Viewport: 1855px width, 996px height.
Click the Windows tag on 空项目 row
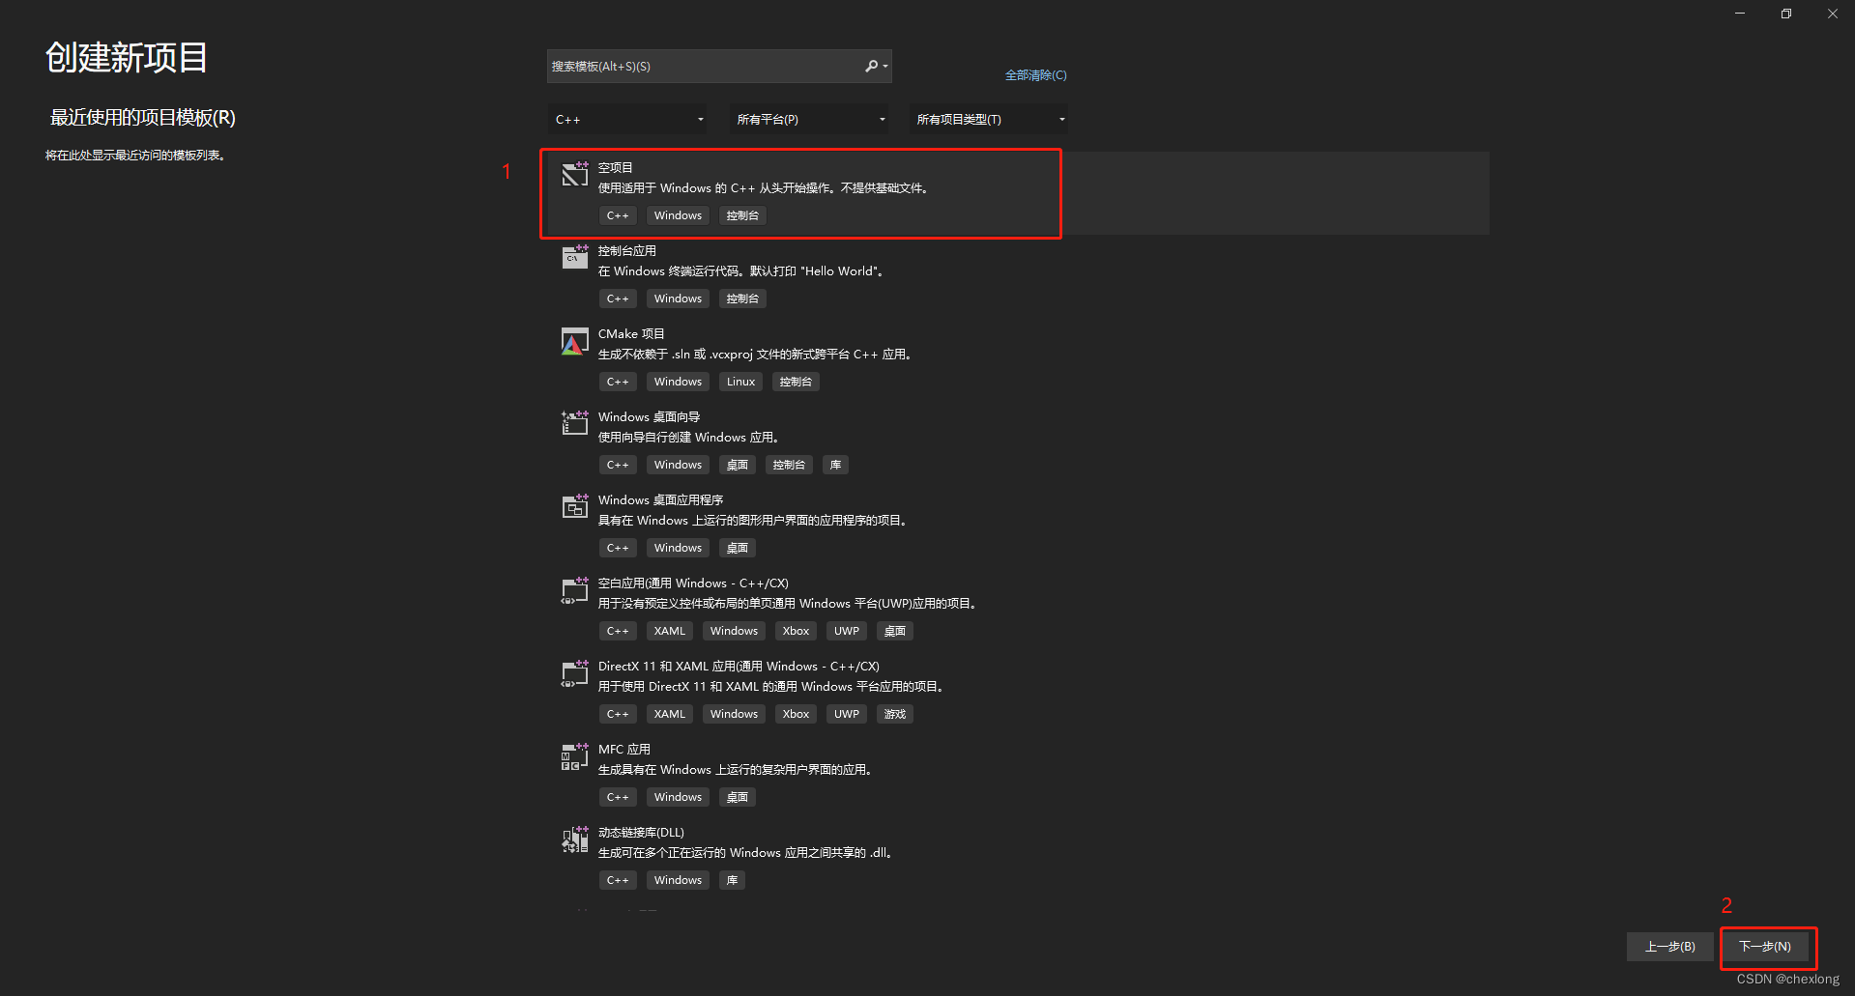click(x=678, y=215)
